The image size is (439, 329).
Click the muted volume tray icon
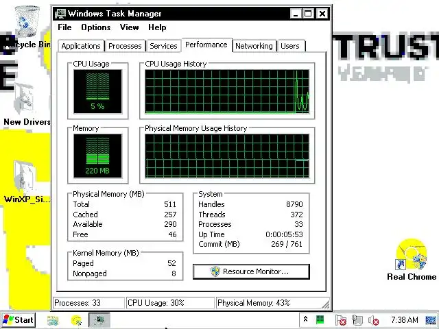point(374,320)
